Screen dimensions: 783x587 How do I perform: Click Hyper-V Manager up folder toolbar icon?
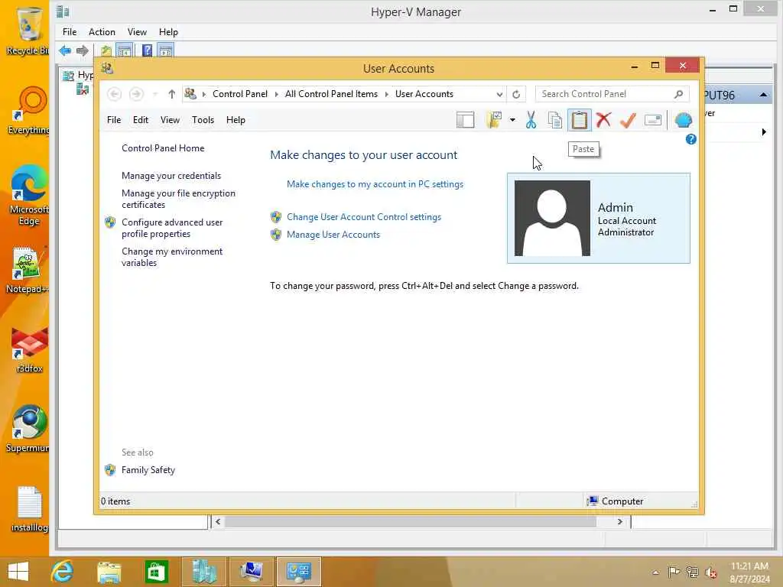pyautogui.click(x=106, y=50)
